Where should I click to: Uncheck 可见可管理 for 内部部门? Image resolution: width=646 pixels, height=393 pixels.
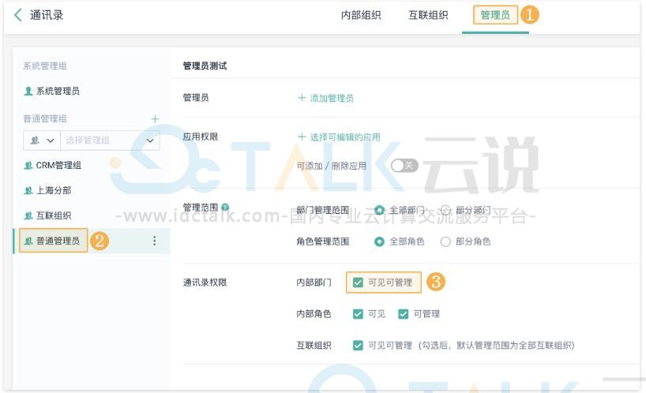[358, 283]
